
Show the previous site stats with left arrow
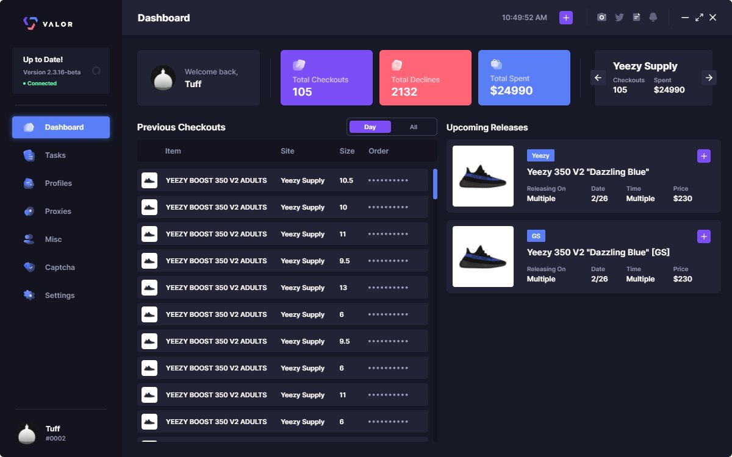coord(598,78)
